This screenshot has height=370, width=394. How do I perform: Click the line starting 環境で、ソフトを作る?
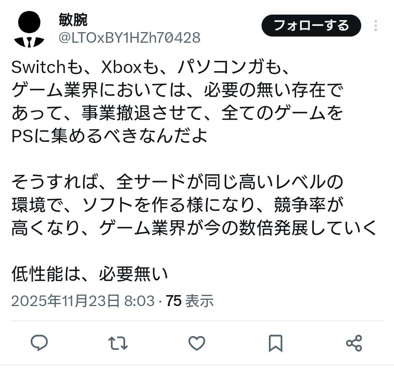[177, 205]
